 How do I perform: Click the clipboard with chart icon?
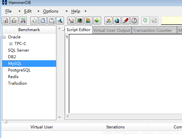click(x=43, y=21)
